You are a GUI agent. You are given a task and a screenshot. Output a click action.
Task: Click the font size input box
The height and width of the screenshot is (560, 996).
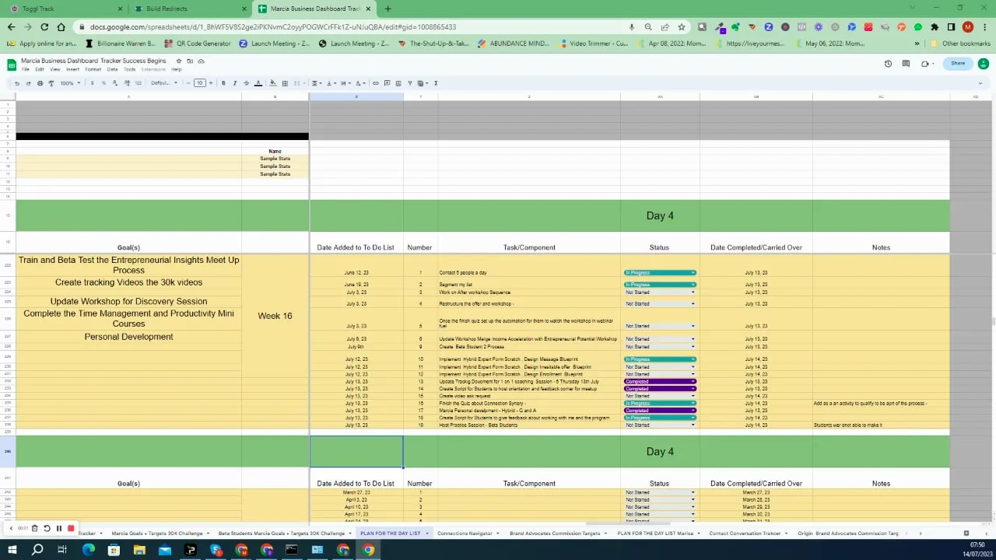pyautogui.click(x=200, y=83)
